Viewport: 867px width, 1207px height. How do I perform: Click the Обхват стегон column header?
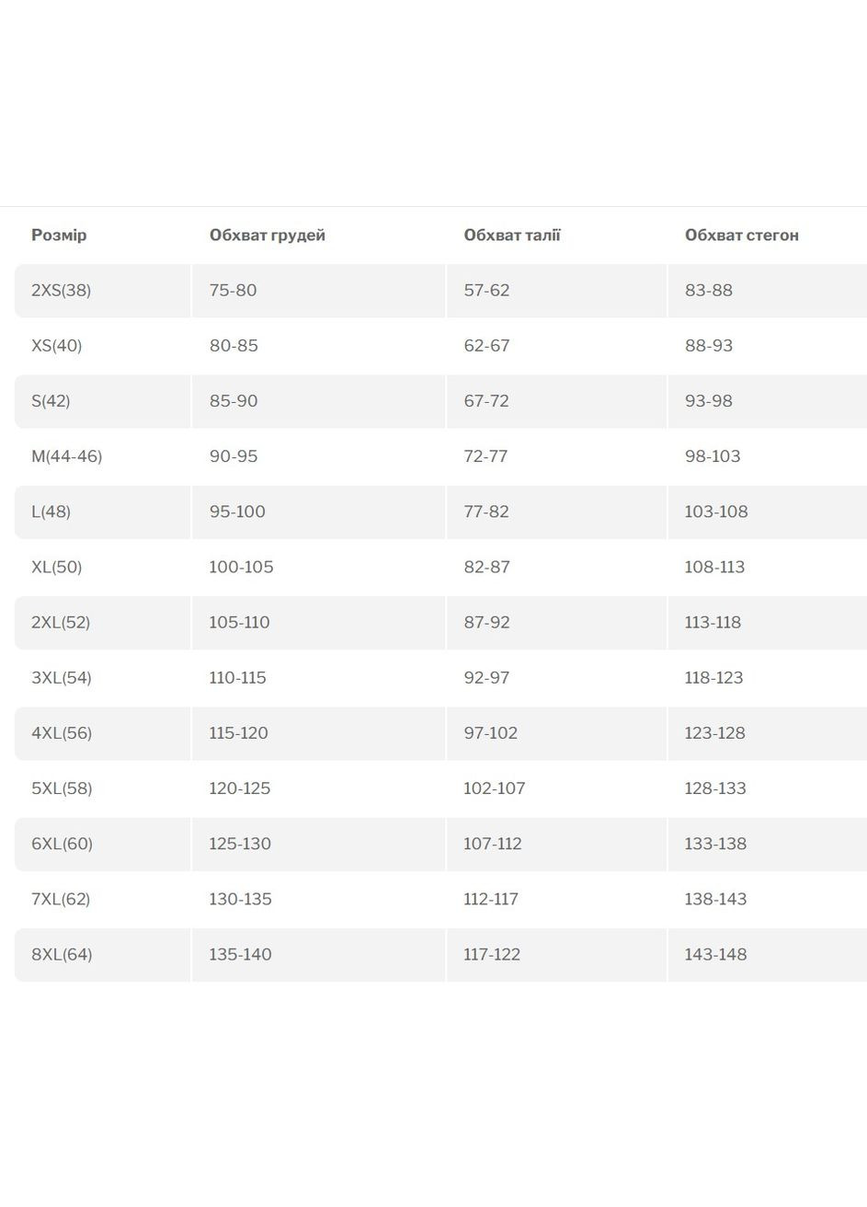pyautogui.click(x=741, y=236)
